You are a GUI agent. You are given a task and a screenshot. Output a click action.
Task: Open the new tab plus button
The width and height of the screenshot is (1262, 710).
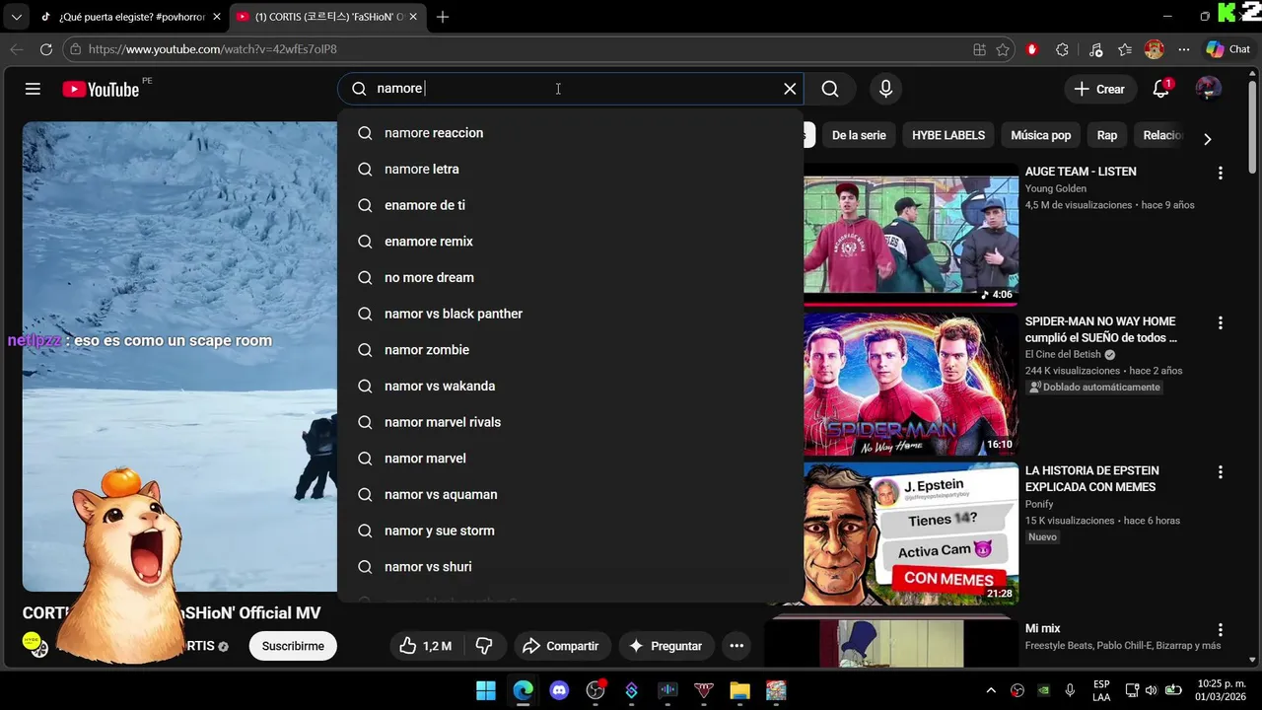click(443, 17)
